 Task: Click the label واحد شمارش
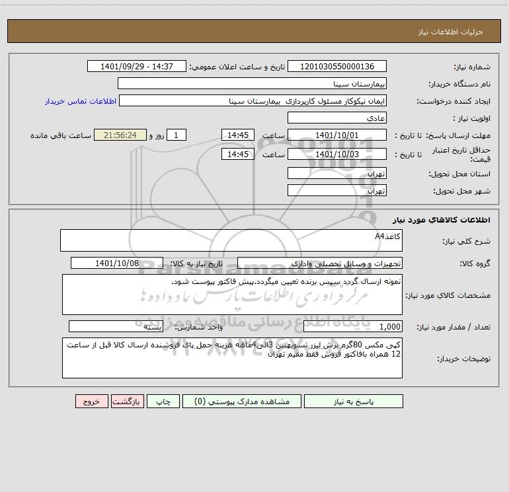click(199, 328)
